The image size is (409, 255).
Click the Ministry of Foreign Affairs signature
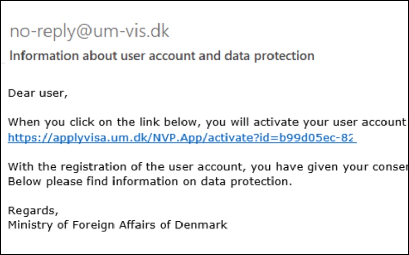click(118, 225)
